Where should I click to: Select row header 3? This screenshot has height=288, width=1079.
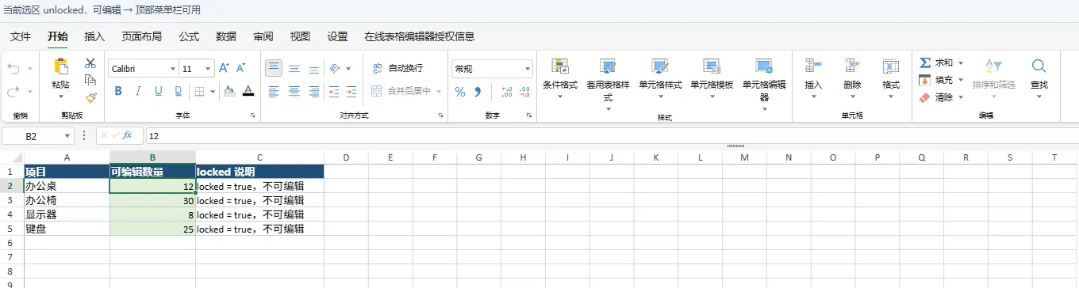click(x=12, y=200)
